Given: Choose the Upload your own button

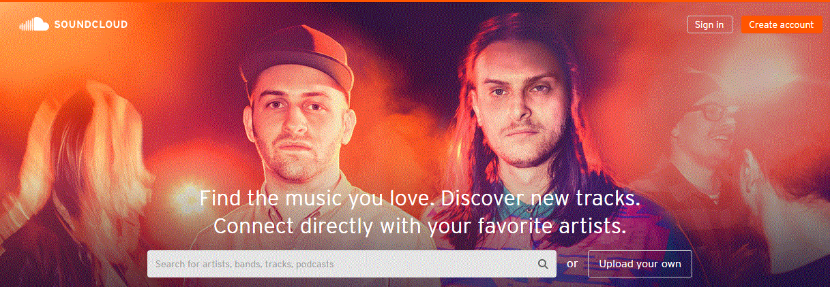Looking at the screenshot, I should pos(640,264).
